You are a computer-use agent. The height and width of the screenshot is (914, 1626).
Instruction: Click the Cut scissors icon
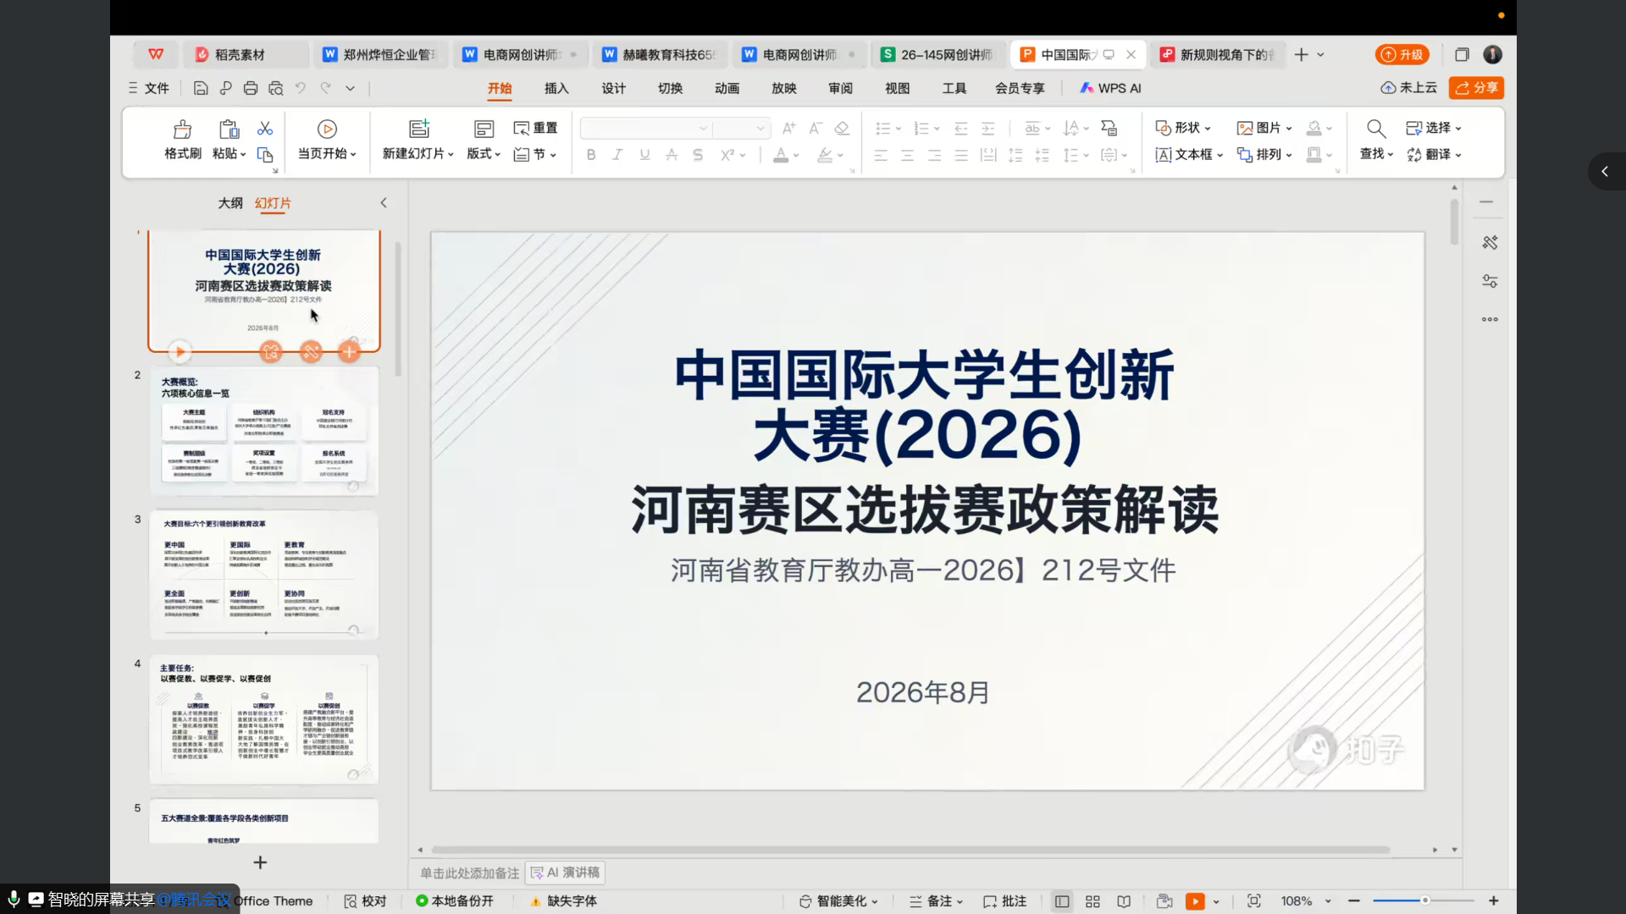265,128
